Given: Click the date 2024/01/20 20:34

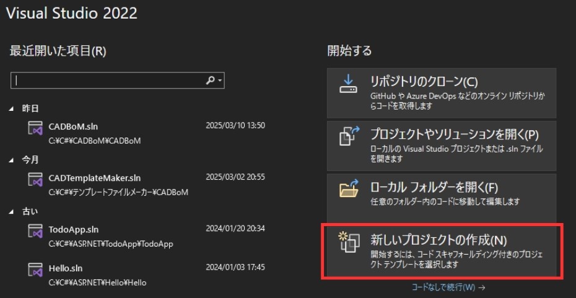Looking at the screenshot, I should click(235, 229).
